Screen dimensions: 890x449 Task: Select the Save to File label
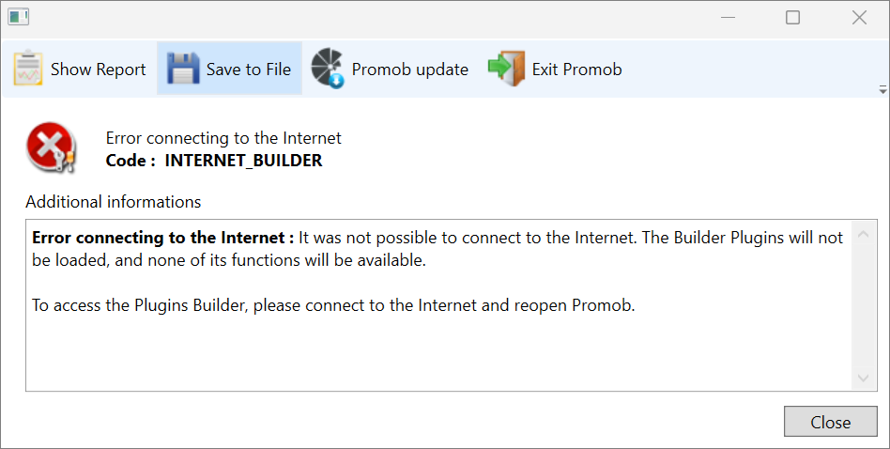(x=249, y=70)
